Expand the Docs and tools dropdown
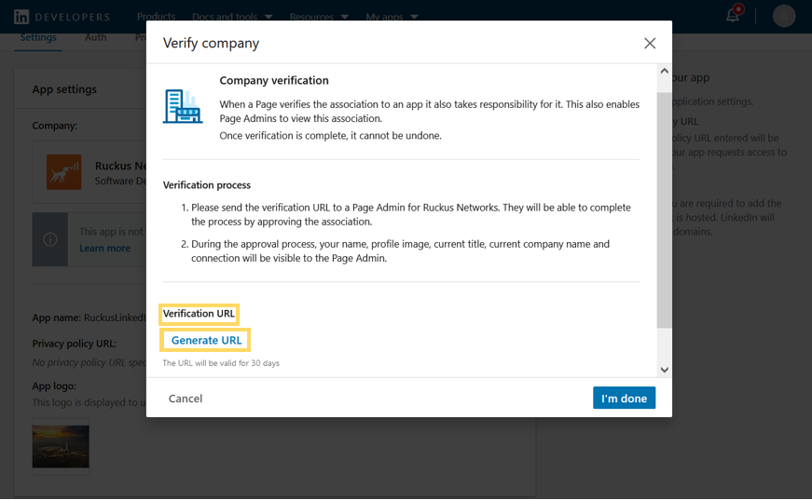 [232, 17]
